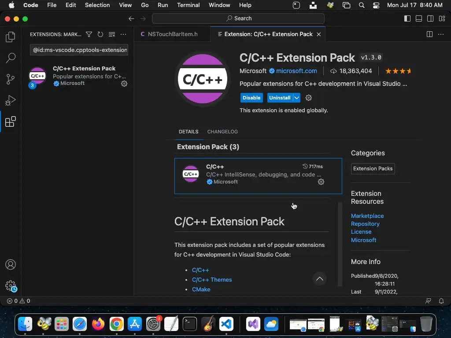Open the Search view in activity bar
Viewport: 451px width, 338px height.
click(11, 58)
